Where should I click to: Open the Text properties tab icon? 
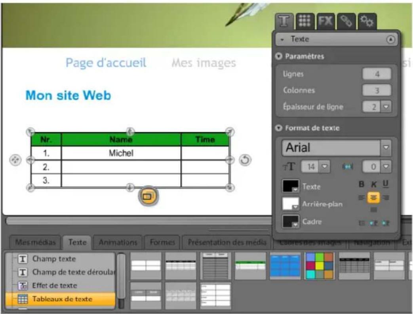pos(284,21)
